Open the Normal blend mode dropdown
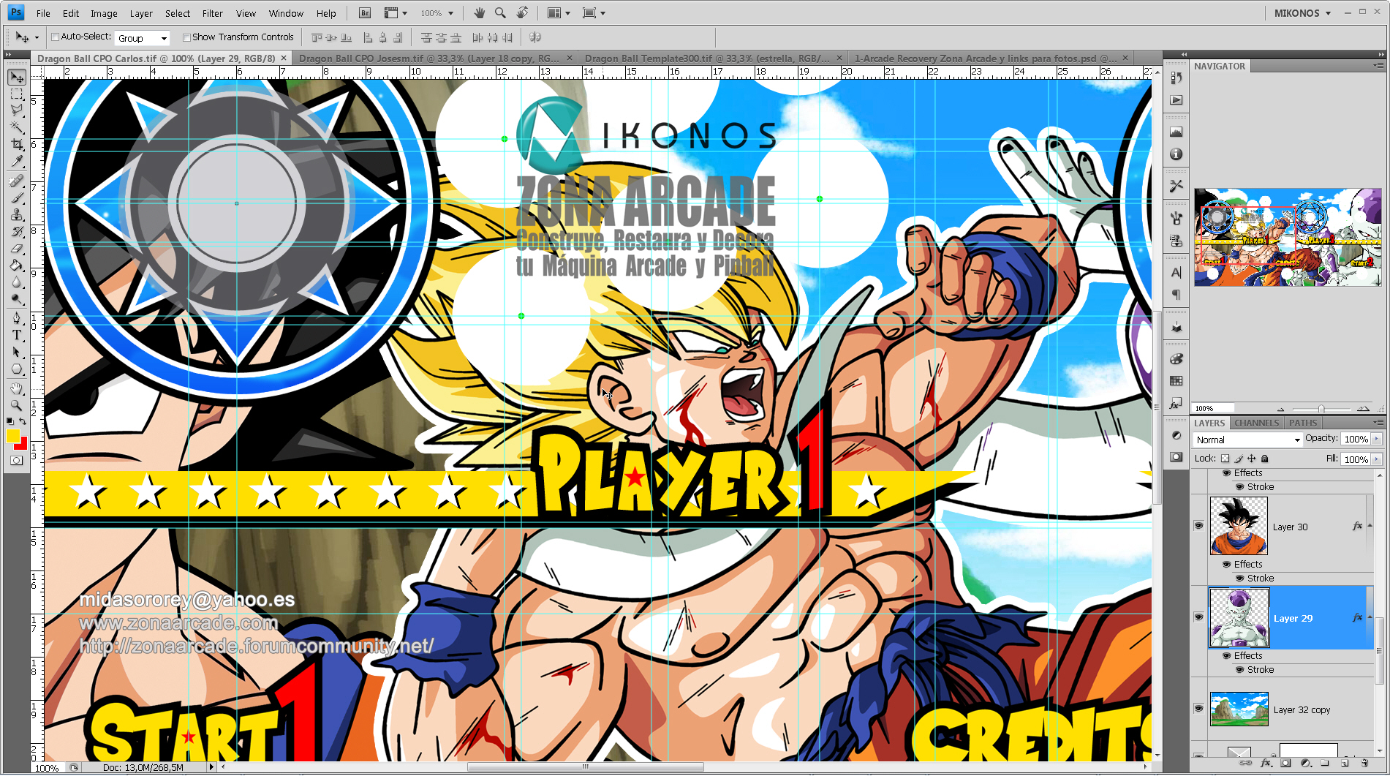Image resolution: width=1390 pixels, height=776 pixels. (x=1248, y=440)
